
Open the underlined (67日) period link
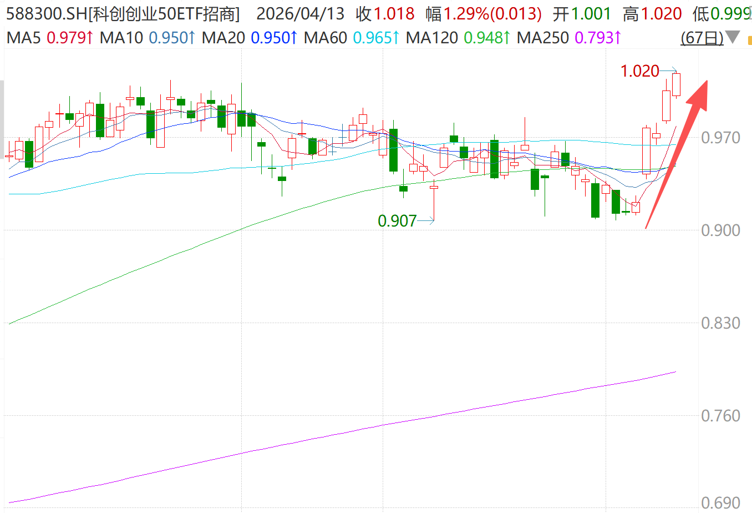[702, 38]
